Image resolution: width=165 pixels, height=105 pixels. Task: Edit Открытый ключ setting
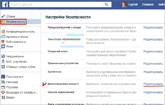[153, 52]
